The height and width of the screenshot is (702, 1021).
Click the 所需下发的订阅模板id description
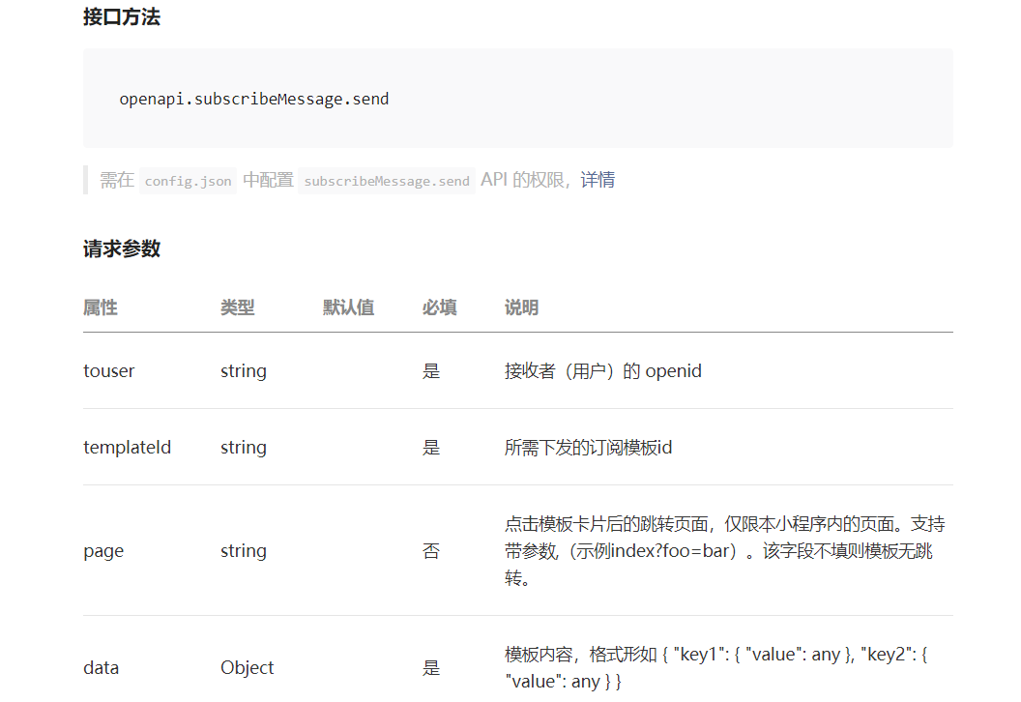(x=588, y=448)
